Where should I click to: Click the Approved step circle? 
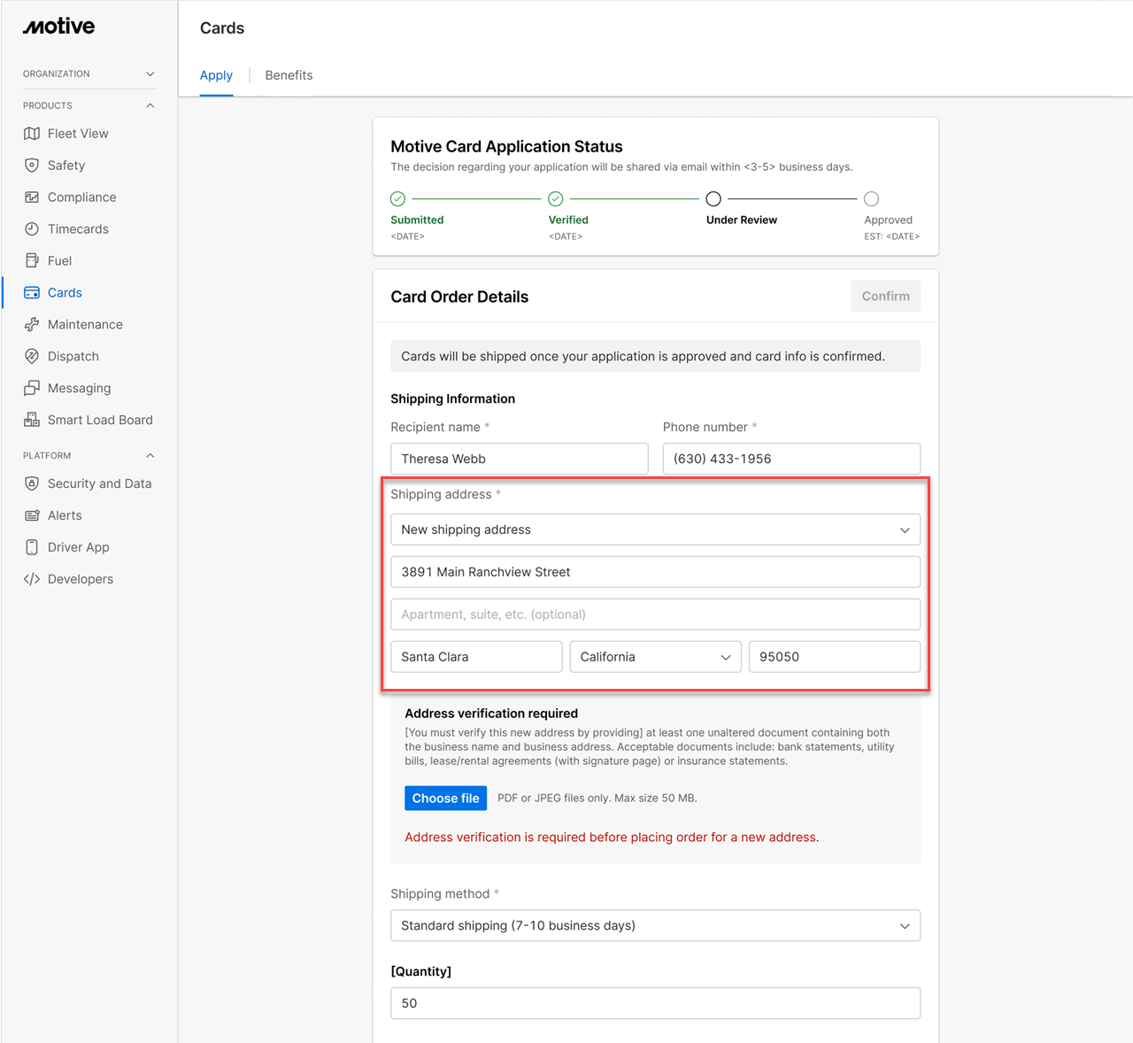[x=871, y=199]
